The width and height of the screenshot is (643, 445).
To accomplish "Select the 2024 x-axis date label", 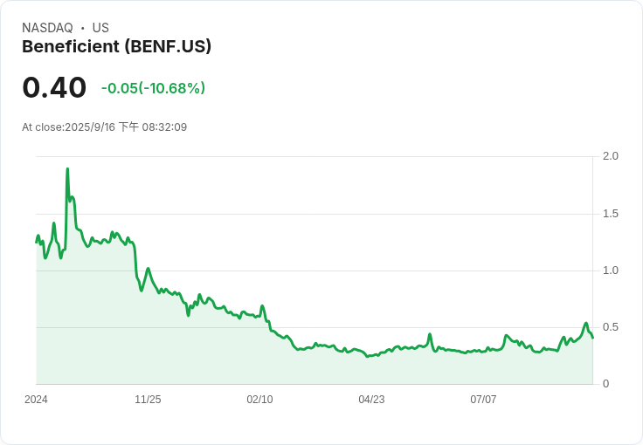I will click(x=36, y=400).
